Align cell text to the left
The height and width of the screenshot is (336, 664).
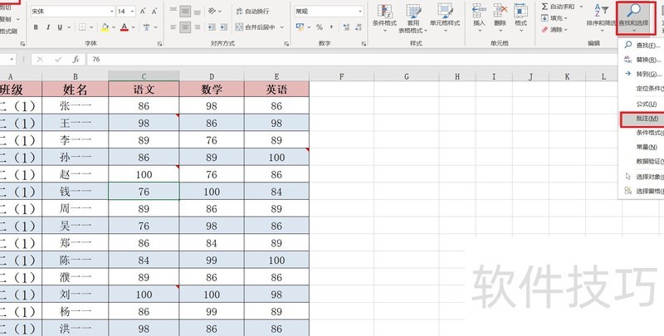pyautogui.click(x=173, y=27)
